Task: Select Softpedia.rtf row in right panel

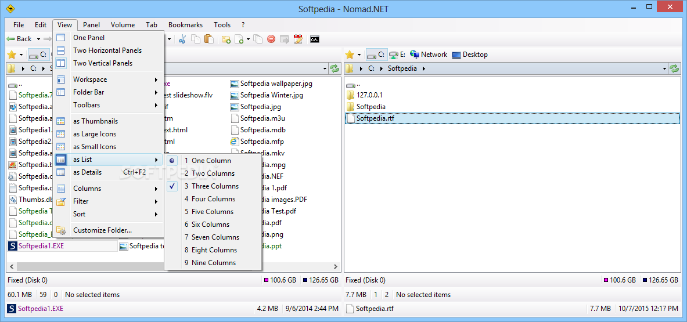Action: [513, 118]
